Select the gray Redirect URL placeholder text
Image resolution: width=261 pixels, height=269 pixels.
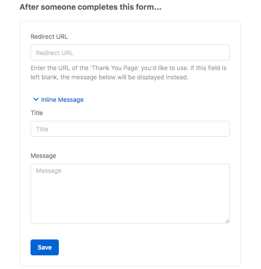(x=54, y=53)
